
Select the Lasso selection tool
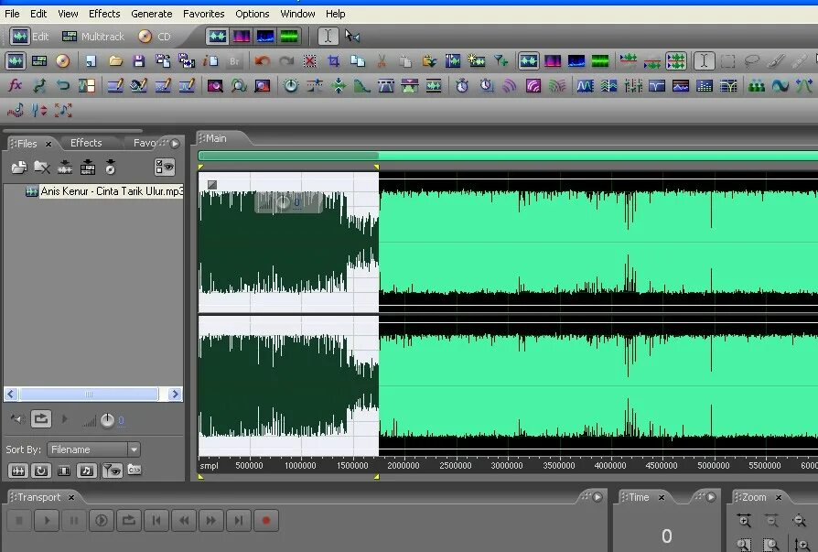(x=752, y=61)
